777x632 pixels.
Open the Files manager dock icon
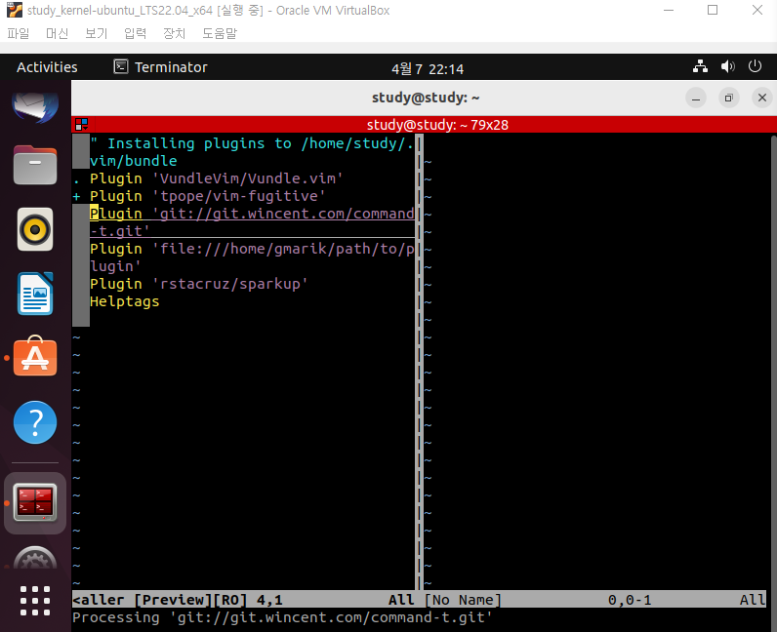pyautogui.click(x=35, y=165)
